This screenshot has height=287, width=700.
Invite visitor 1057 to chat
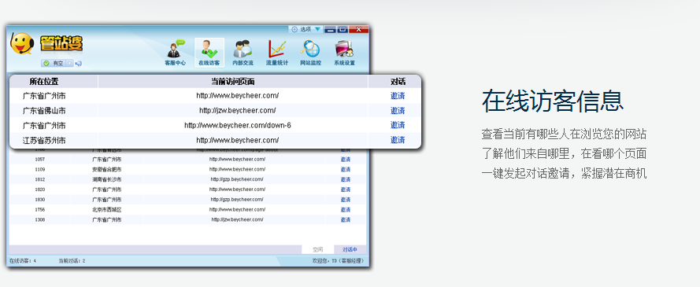tap(346, 160)
